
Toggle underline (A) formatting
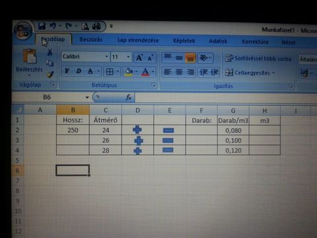(90, 71)
